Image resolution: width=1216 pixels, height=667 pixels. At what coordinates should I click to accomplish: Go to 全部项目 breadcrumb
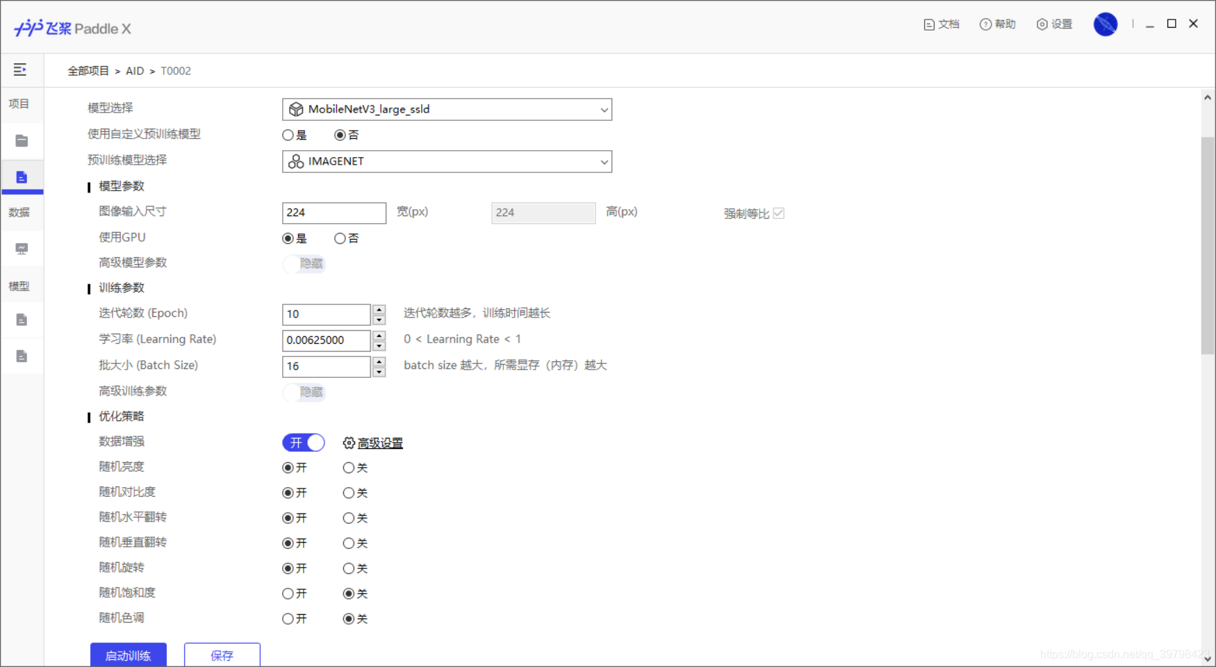[x=88, y=71]
